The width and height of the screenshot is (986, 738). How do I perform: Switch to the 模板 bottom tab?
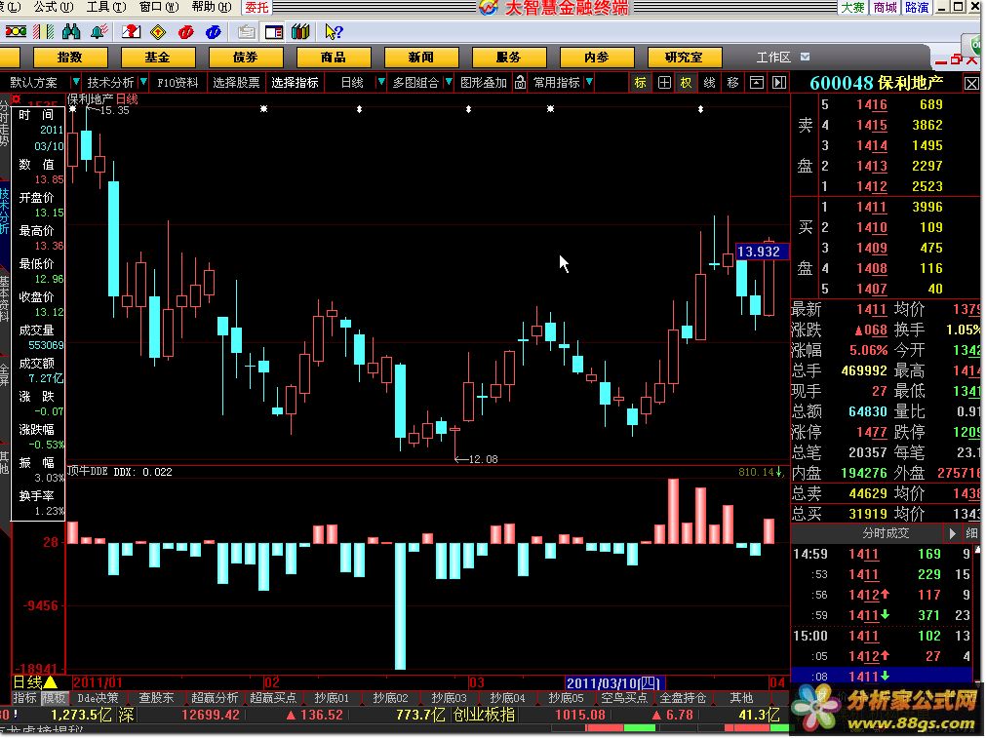click(54, 698)
